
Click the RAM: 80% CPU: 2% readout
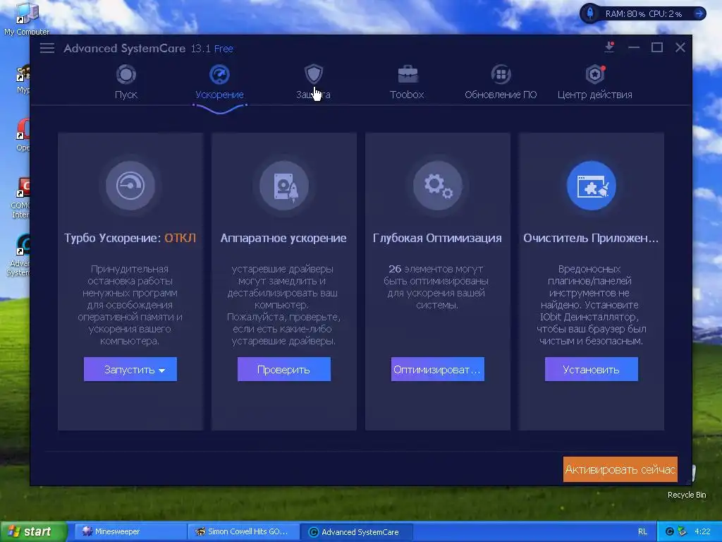tap(643, 14)
